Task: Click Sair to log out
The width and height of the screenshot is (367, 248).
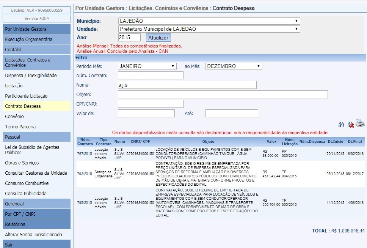Action: 9,245
